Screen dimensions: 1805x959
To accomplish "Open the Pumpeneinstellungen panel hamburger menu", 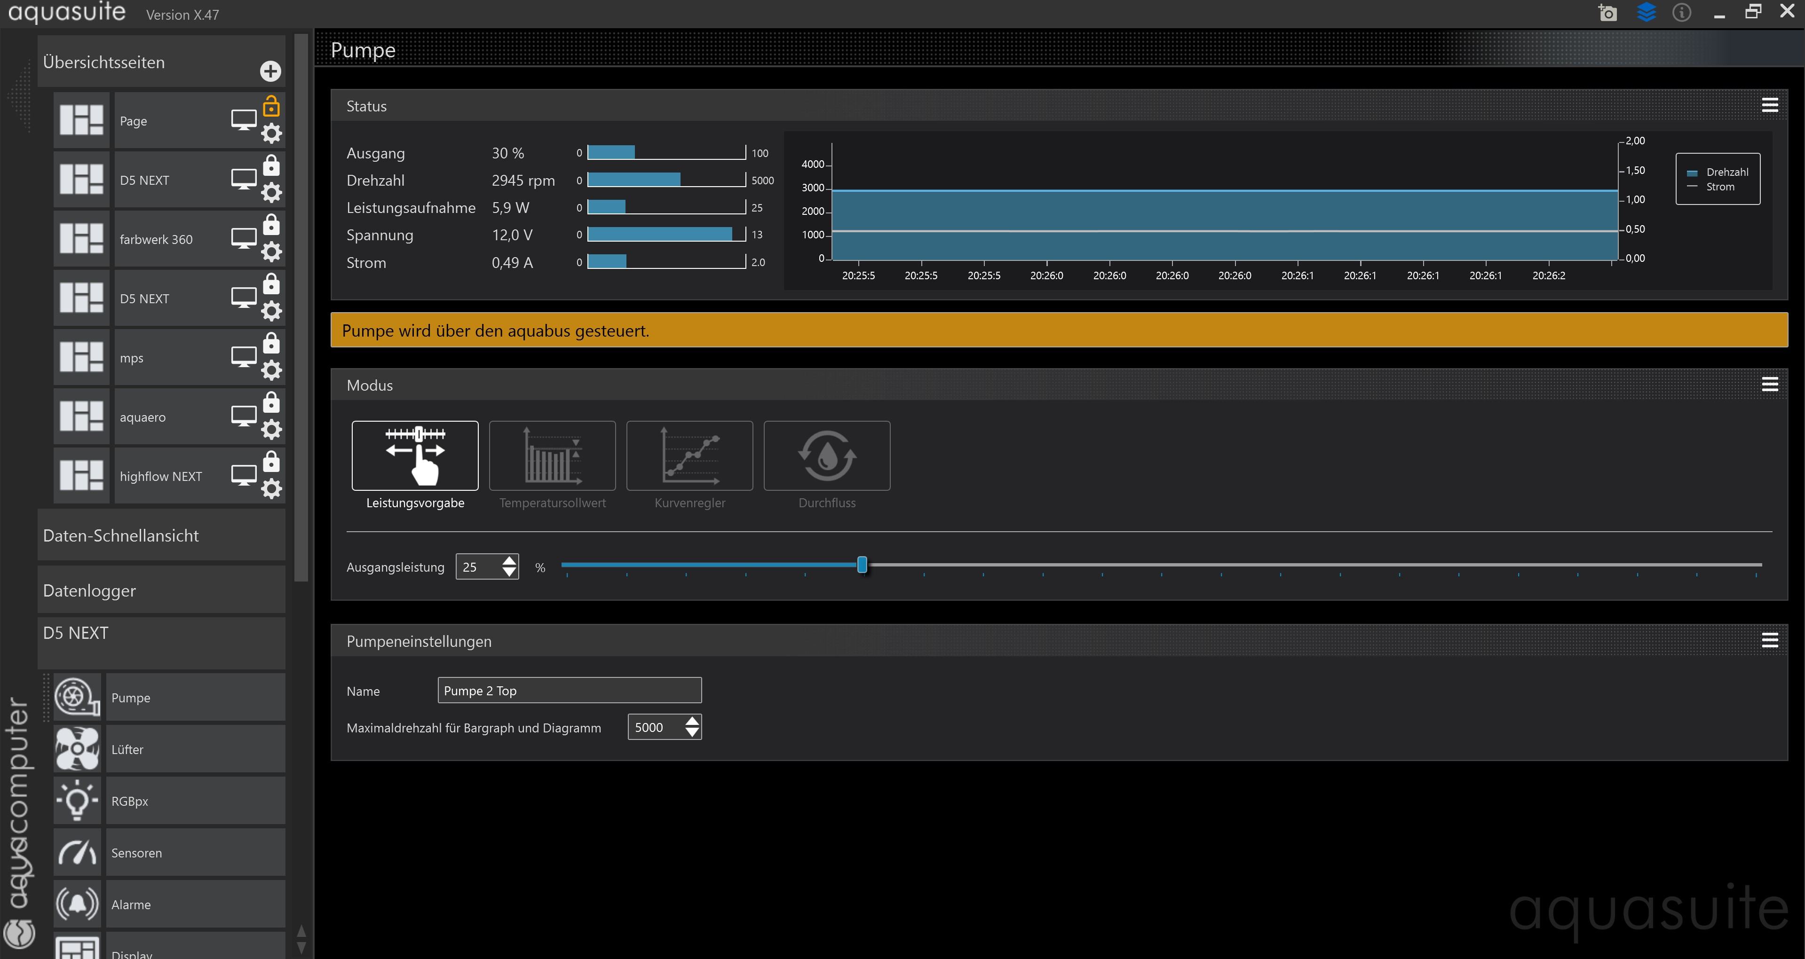I will point(1769,640).
